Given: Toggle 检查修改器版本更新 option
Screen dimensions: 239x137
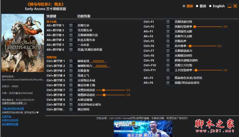Looking at the screenshot, I should [x=14, y=103].
